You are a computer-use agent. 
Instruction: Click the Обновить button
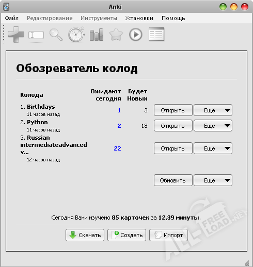pos(173,180)
